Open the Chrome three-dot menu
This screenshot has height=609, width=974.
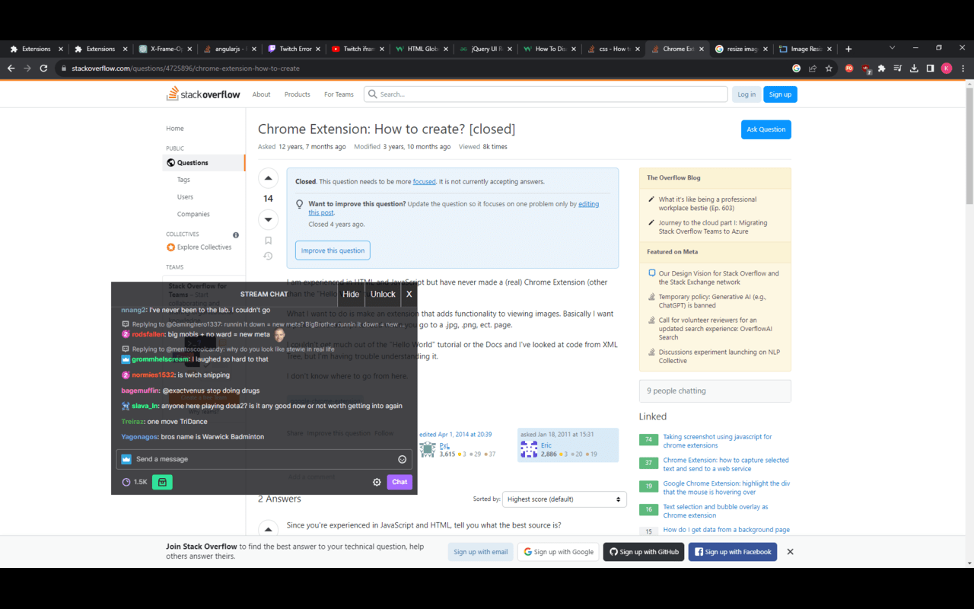pyautogui.click(x=963, y=69)
